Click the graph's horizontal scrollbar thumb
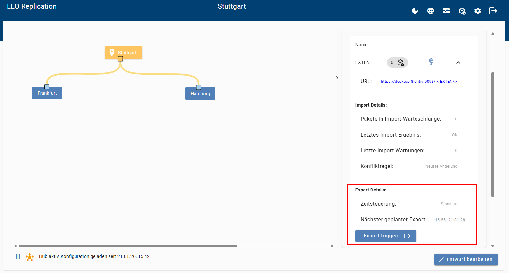509x273 pixels. [x=128, y=246]
